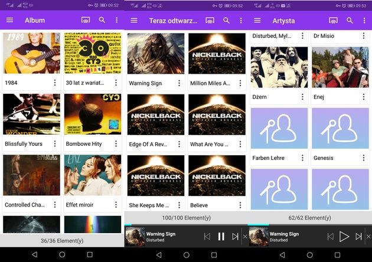The height and width of the screenshot is (262, 372).
Task: Tap cast icon on Artysta screen
Action: (x=334, y=21)
